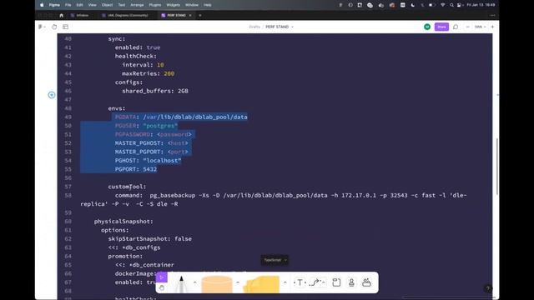This screenshot has width=534, height=300.
Task: Open the Edit menu
Action: (80, 5)
